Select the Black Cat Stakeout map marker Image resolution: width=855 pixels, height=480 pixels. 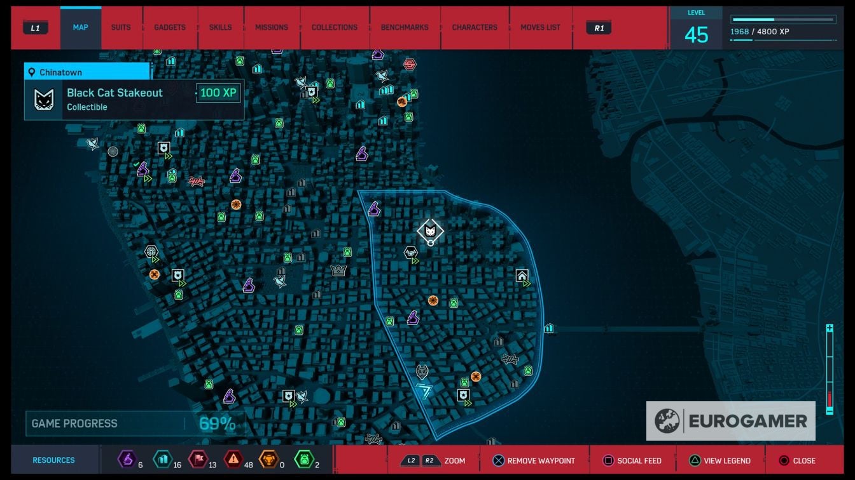click(x=430, y=231)
